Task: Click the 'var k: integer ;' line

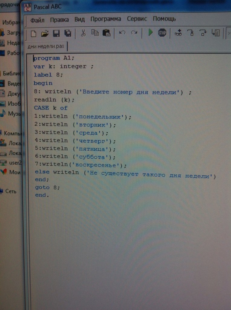Action: 63,66
